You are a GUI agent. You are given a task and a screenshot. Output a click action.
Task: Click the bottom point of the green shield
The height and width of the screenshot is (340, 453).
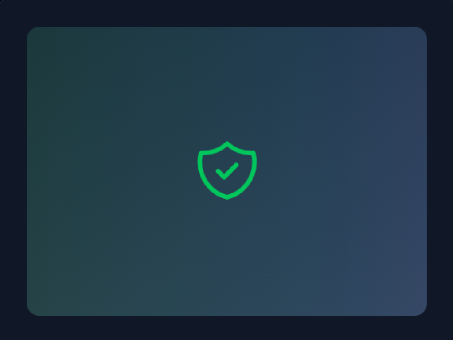(227, 197)
